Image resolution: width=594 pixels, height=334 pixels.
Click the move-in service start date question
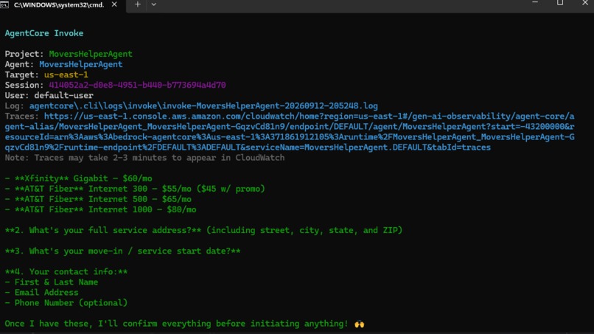pos(123,251)
